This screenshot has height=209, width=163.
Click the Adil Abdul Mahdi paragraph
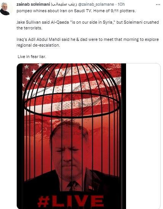88,42
